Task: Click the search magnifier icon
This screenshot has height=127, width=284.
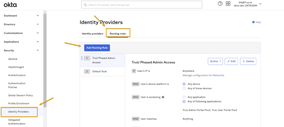Action: click(x=85, y=5)
